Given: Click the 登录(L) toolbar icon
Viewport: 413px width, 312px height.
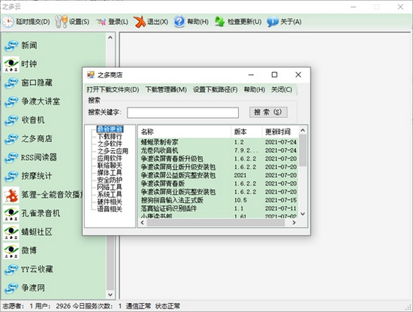Looking at the screenshot, I should coord(101,22).
